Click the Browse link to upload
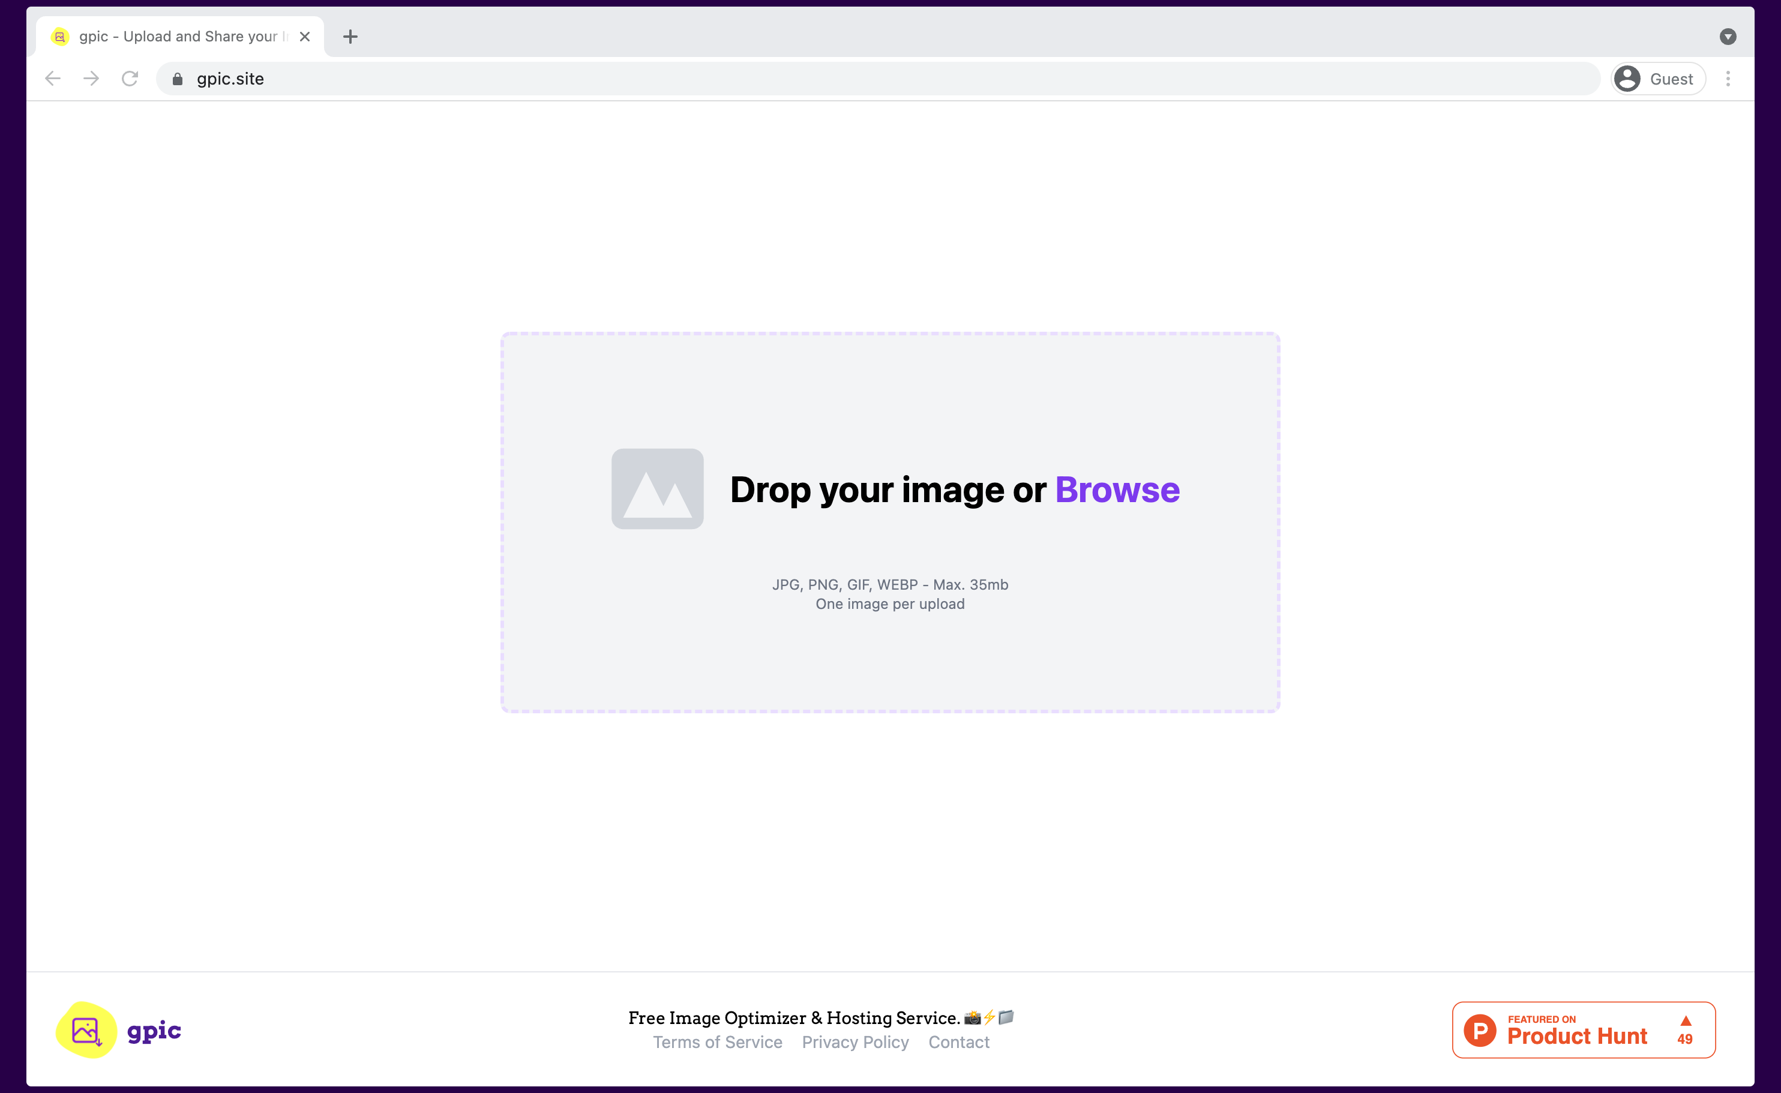 coord(1117,490)
